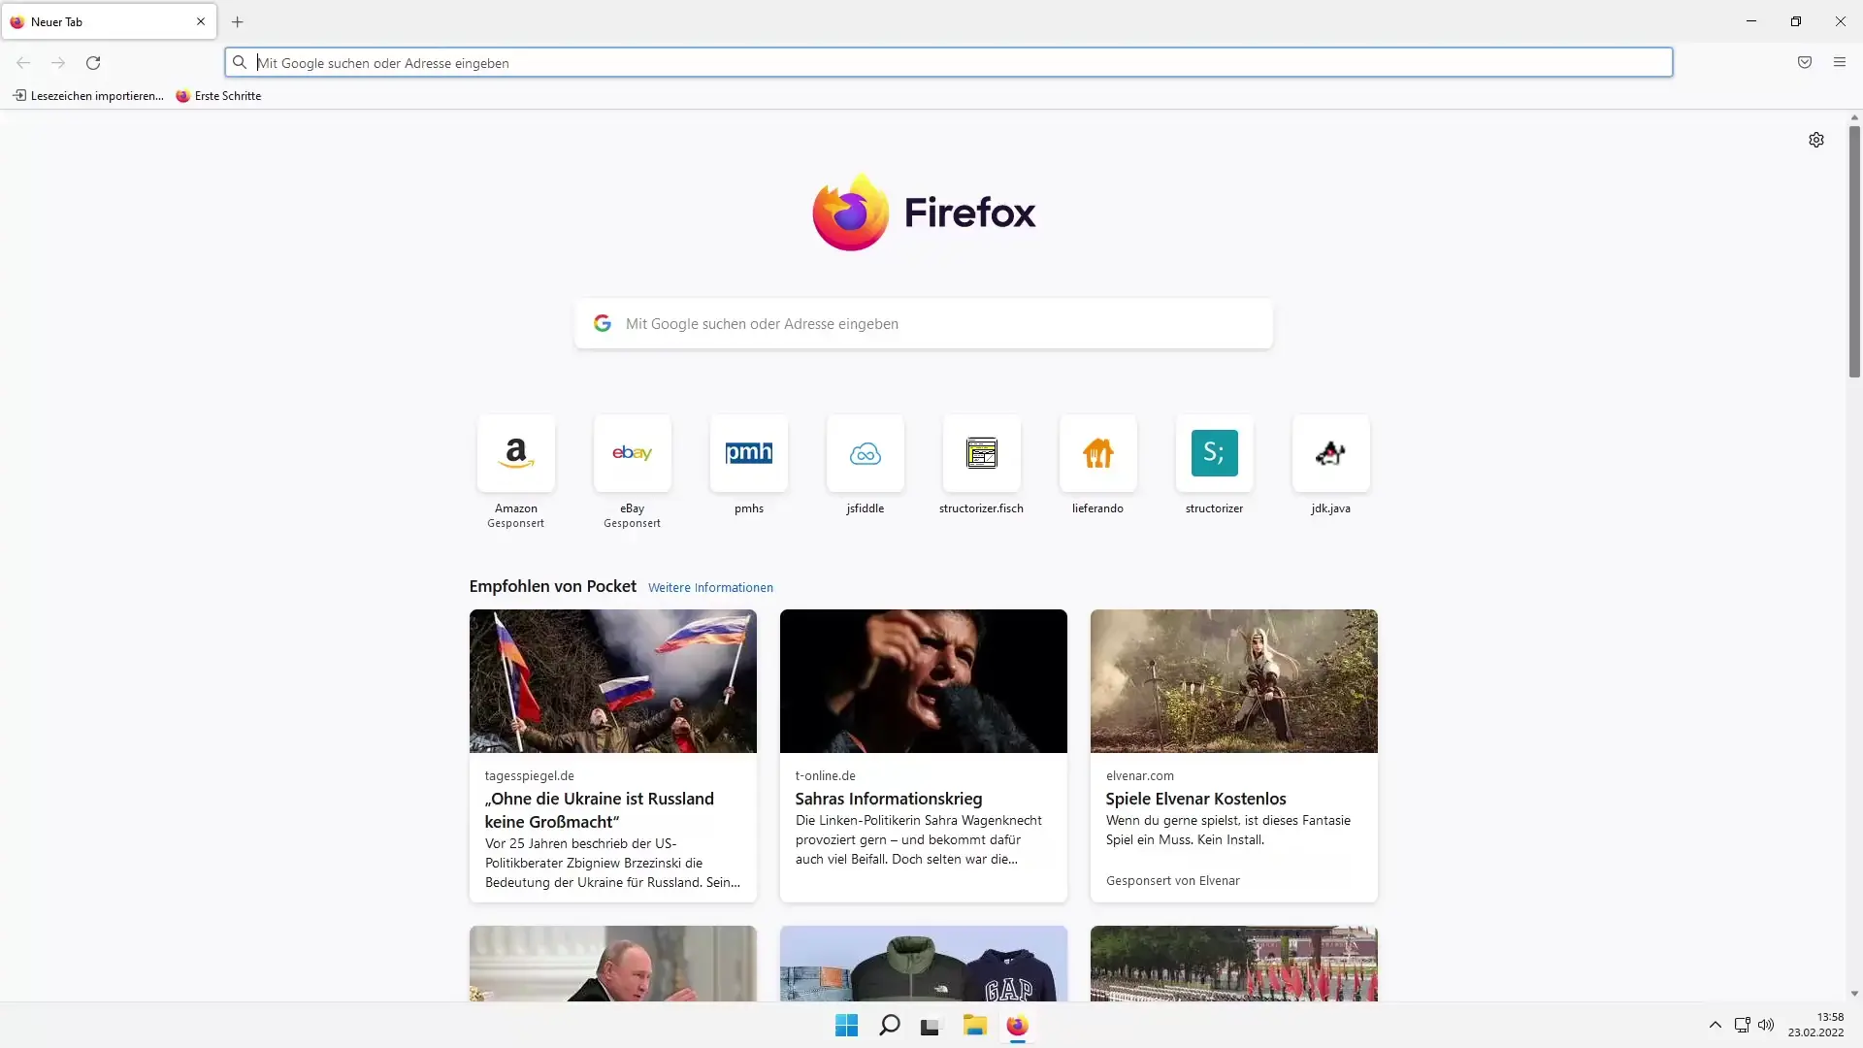Focus the central Google search box
This screenshot has width=1863, height=1048.
922,324
